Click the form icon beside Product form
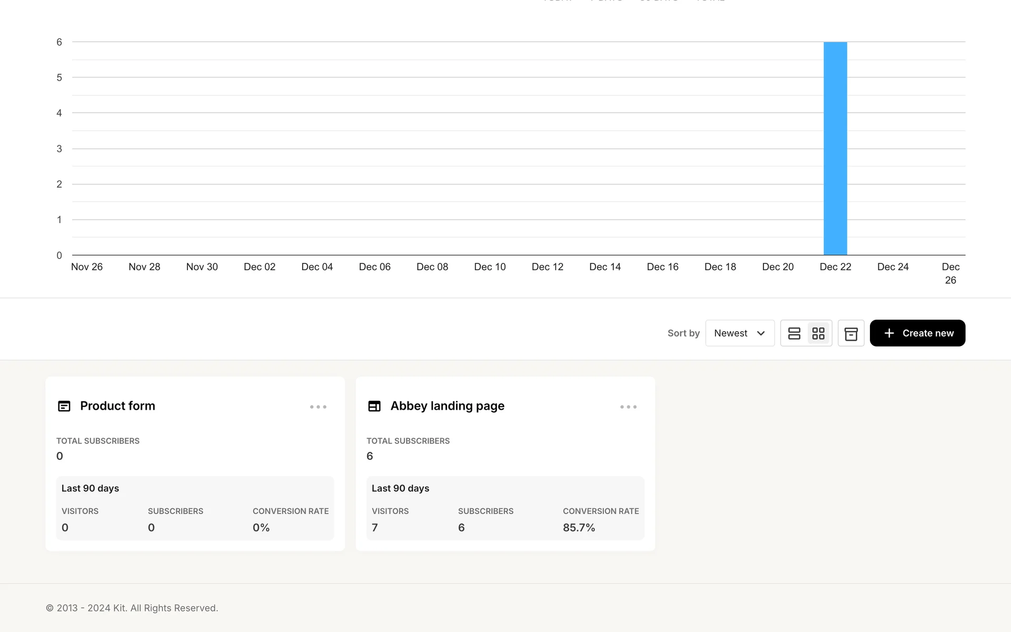 pos(64,406)
